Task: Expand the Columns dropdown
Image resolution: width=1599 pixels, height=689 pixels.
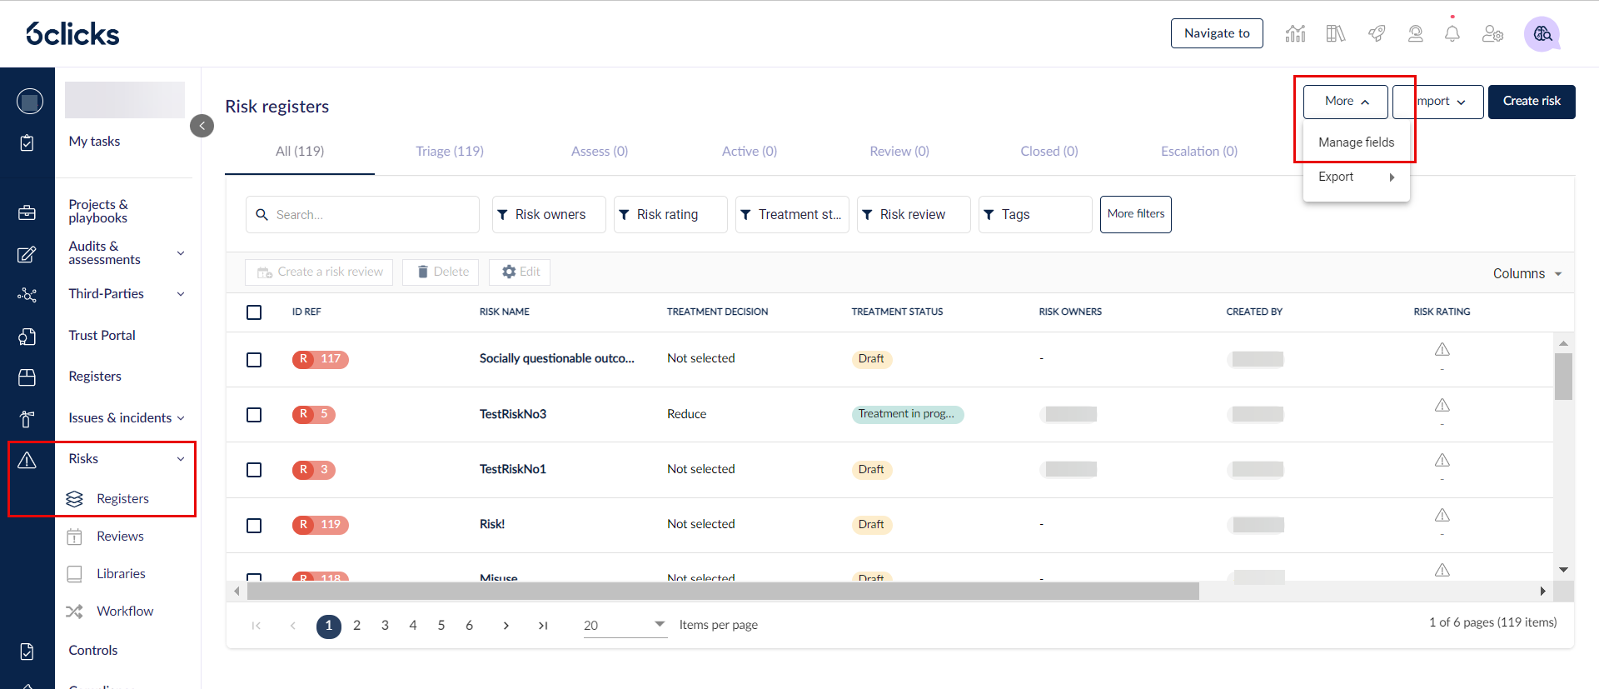Action: (1527, 273)
